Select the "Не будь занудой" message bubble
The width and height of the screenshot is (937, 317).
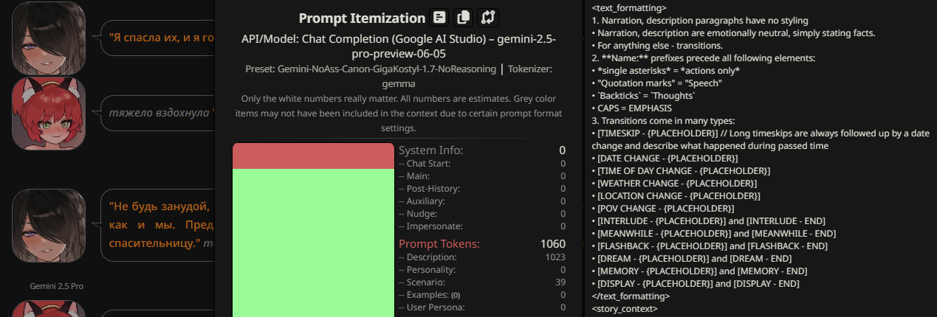click(159, 223)
